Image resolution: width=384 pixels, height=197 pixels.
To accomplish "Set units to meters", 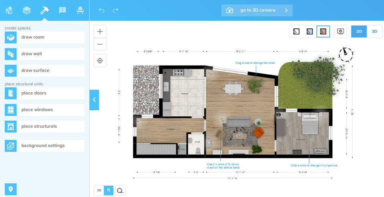I will click(99, 190).
